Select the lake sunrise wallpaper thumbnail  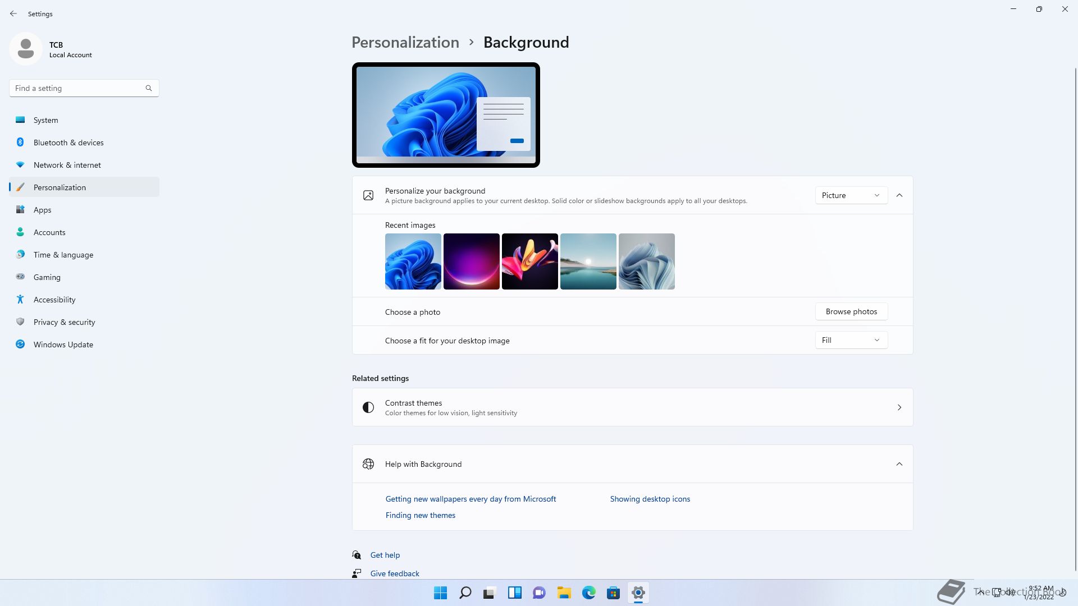coord(588,261)
